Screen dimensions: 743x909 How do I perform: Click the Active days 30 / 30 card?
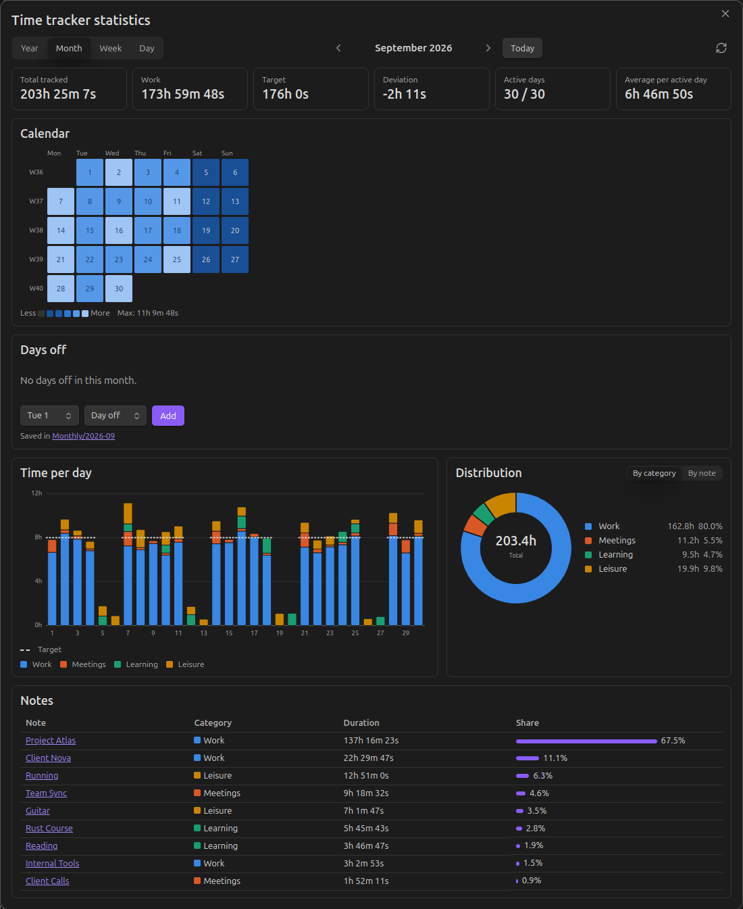(553, 89)
